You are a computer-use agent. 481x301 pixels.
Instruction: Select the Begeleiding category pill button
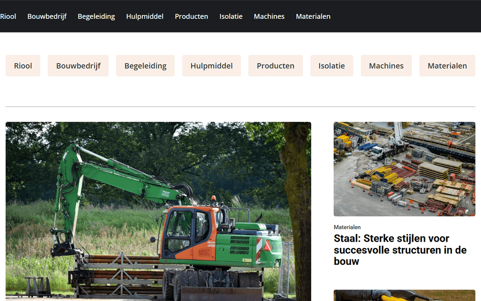click(145, 66)
